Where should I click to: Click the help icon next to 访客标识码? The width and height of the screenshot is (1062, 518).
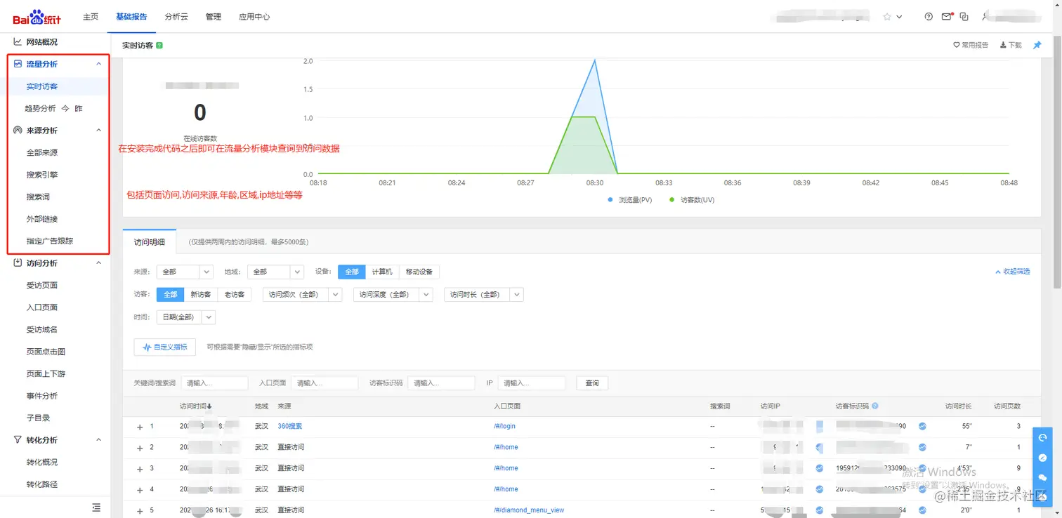pyautogui.click(x=874, y=406)
